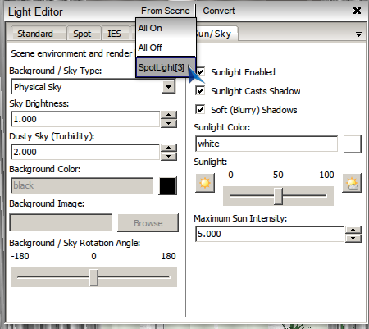Increase Dusty Sky Turbidity with up arrow

click(169, 148)
